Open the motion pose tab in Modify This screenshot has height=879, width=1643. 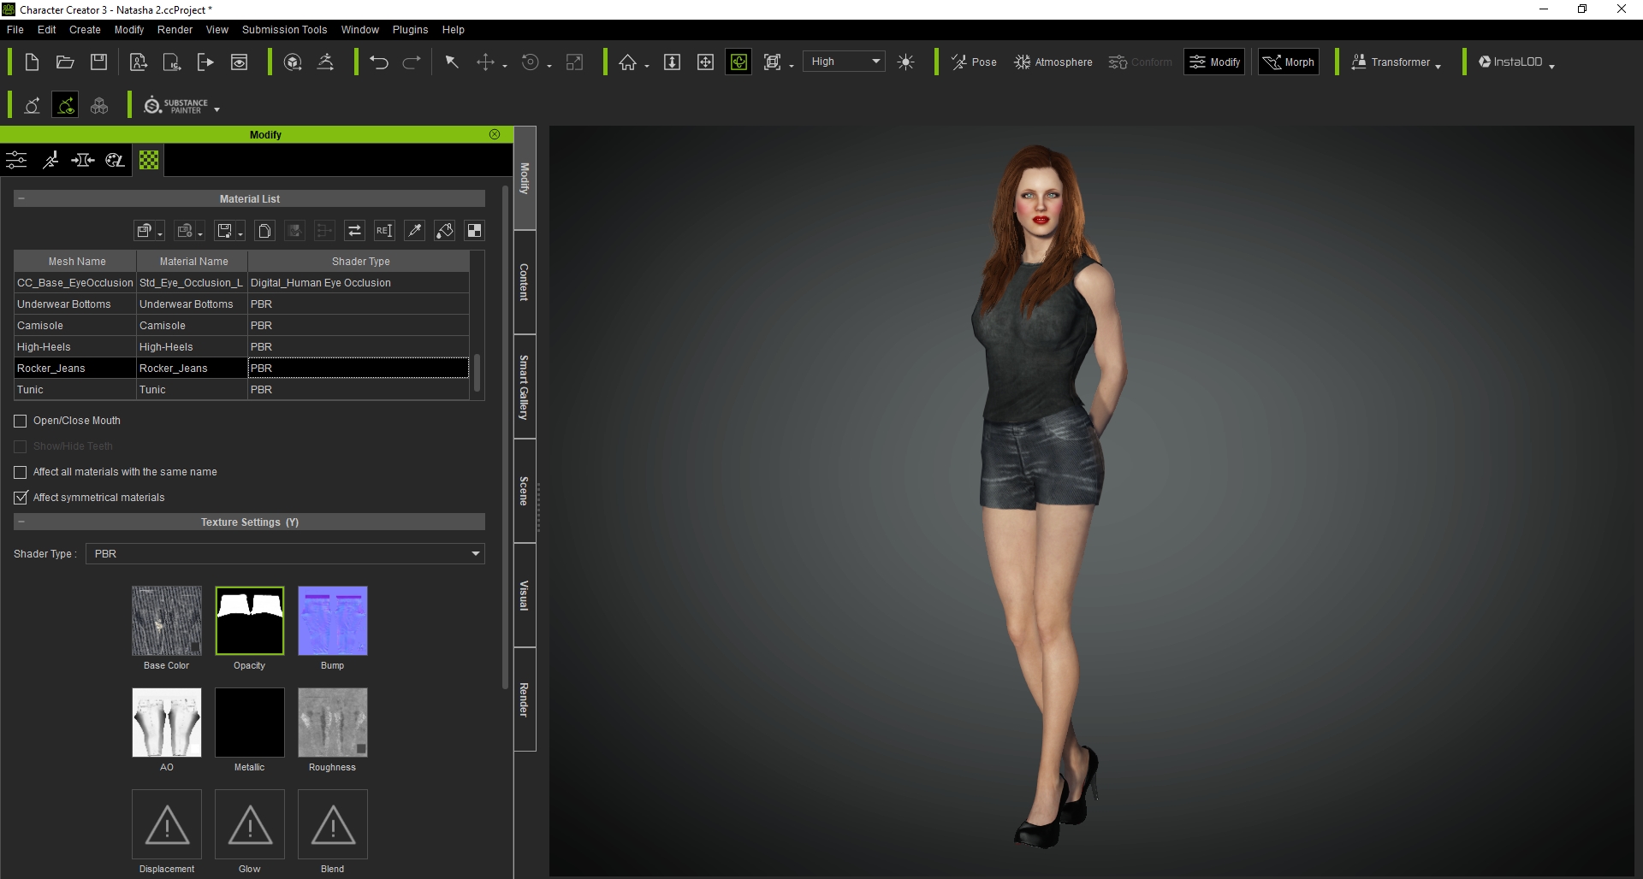(50, 160)
